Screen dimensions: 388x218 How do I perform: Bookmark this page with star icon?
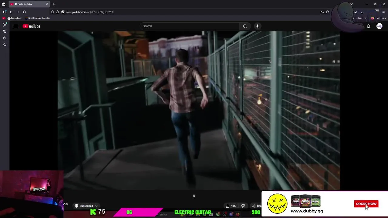pyautogui.click(x=327, y=12)
